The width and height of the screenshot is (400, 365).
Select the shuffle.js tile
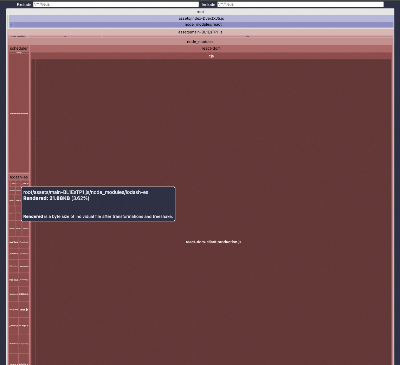point(14,242)
